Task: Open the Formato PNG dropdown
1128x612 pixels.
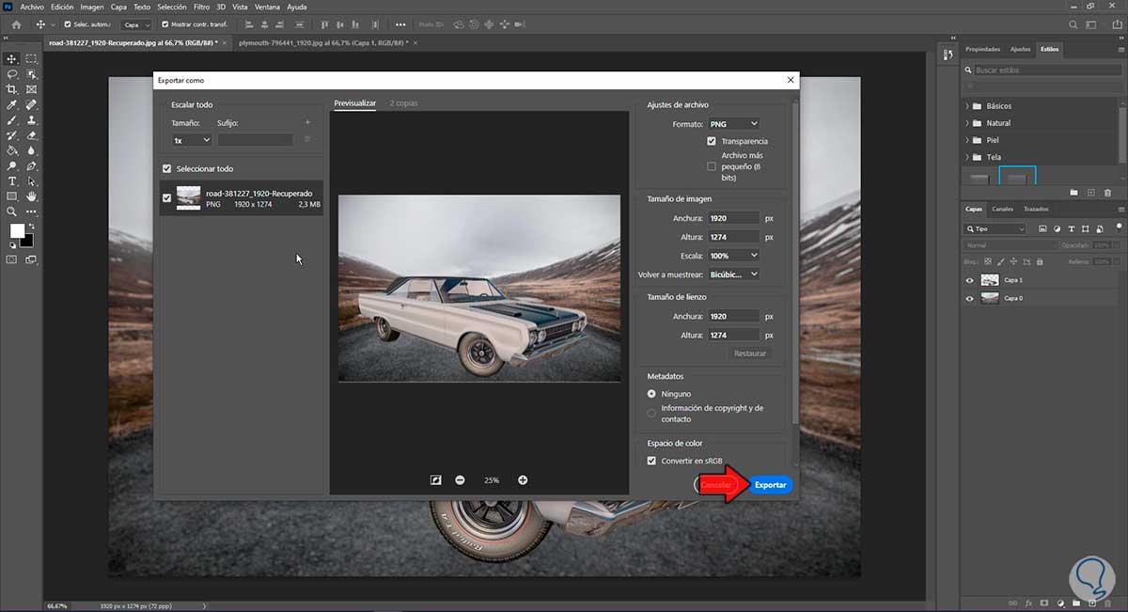Action: click(x=733, y=124)
